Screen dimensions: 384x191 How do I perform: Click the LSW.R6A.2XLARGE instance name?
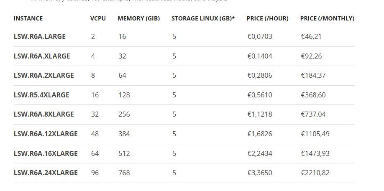44,75
